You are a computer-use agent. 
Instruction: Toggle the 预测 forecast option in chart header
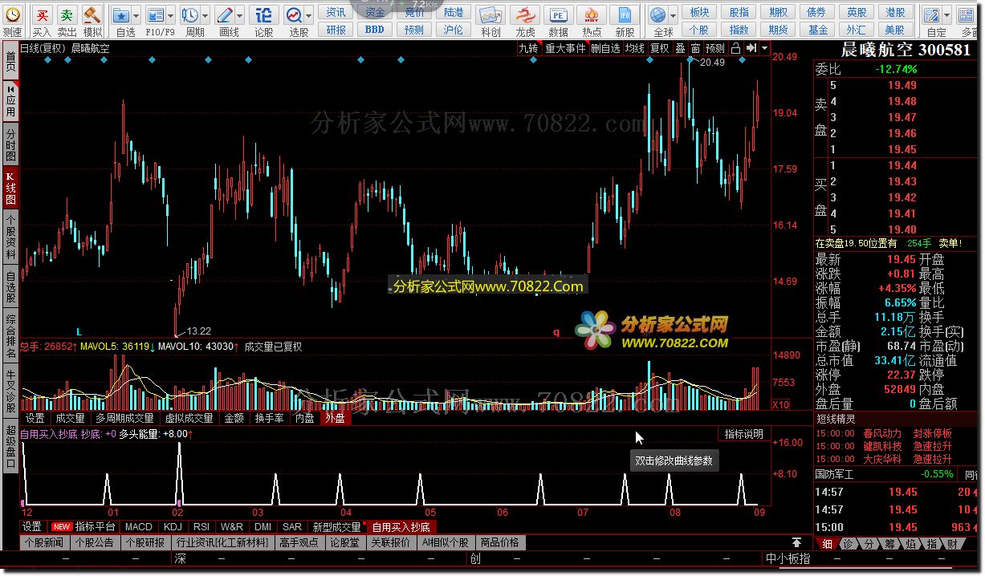click(x=714, y=48)
